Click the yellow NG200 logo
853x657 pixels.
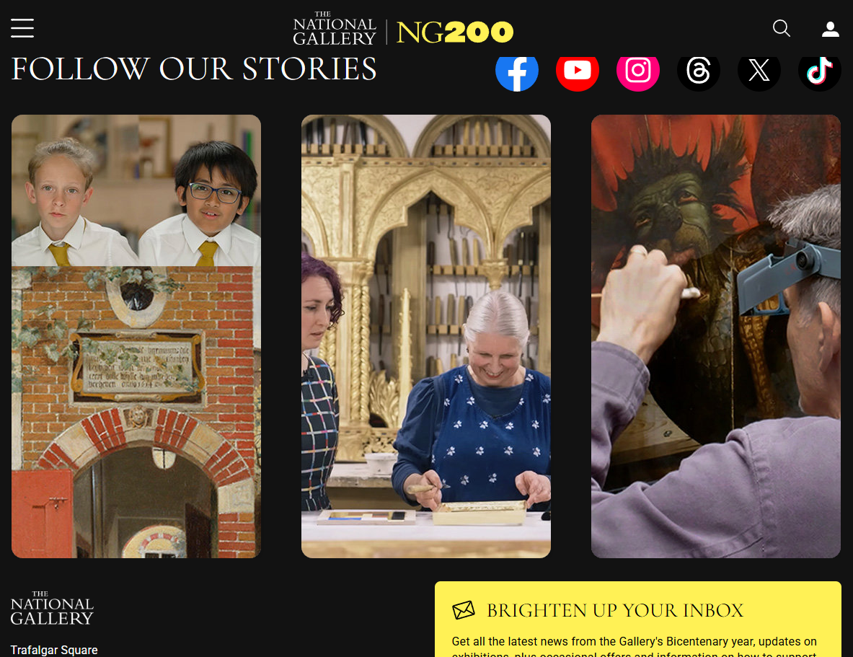coord(455,32)
